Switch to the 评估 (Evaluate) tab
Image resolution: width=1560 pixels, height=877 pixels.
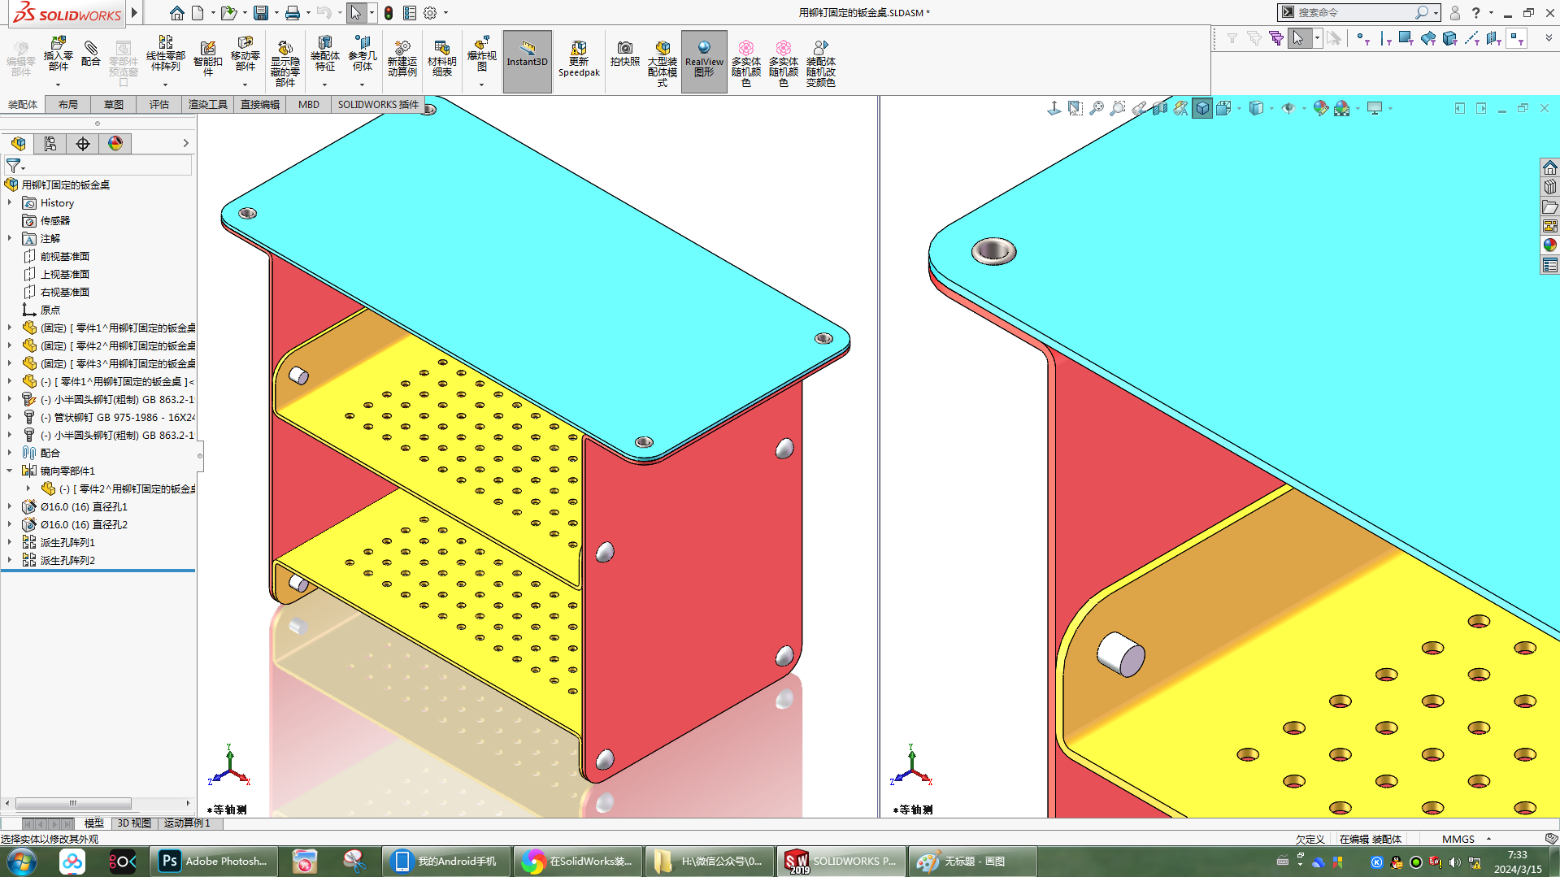click(159, 104)
